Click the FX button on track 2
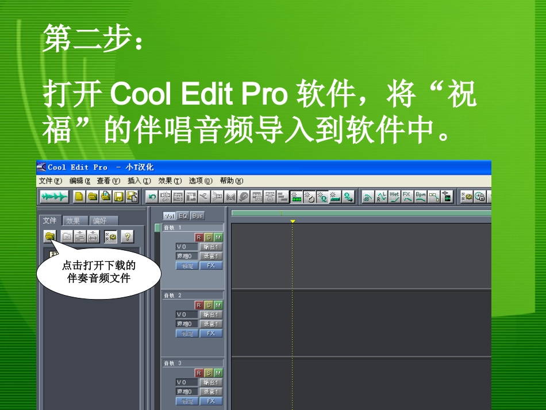The image size is (546, 410). pyautogui.click(x=211, y=334)
